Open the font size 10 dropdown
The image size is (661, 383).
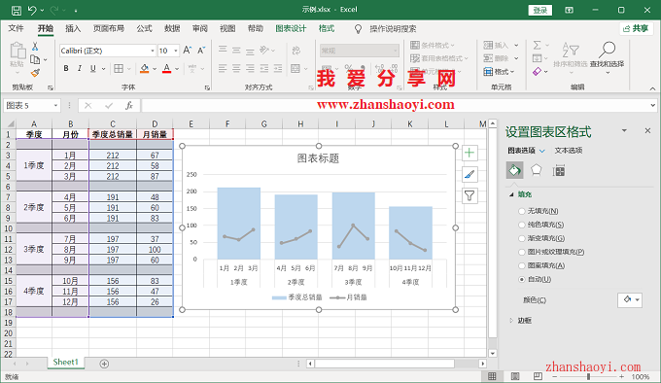[176, 51]
